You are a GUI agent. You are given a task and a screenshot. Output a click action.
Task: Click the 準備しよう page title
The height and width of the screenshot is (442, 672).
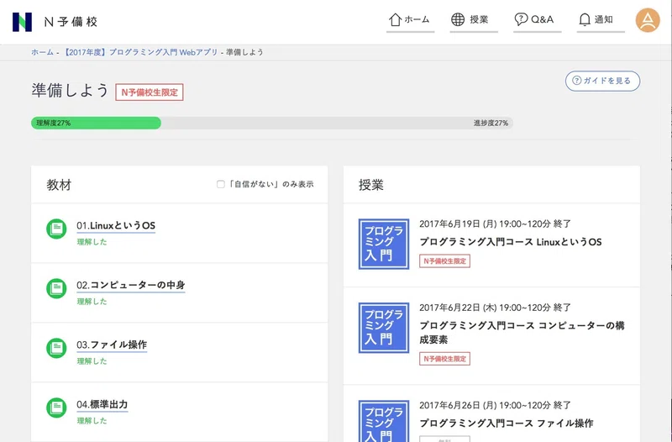(70, 91)
